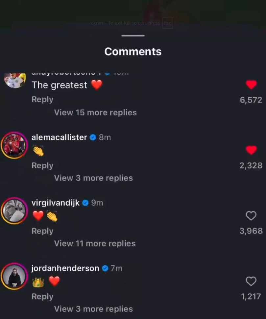The image size is (266, 319).
Task: Like virgilvandijk's comment with heart outline
Action: click(251, 216)
